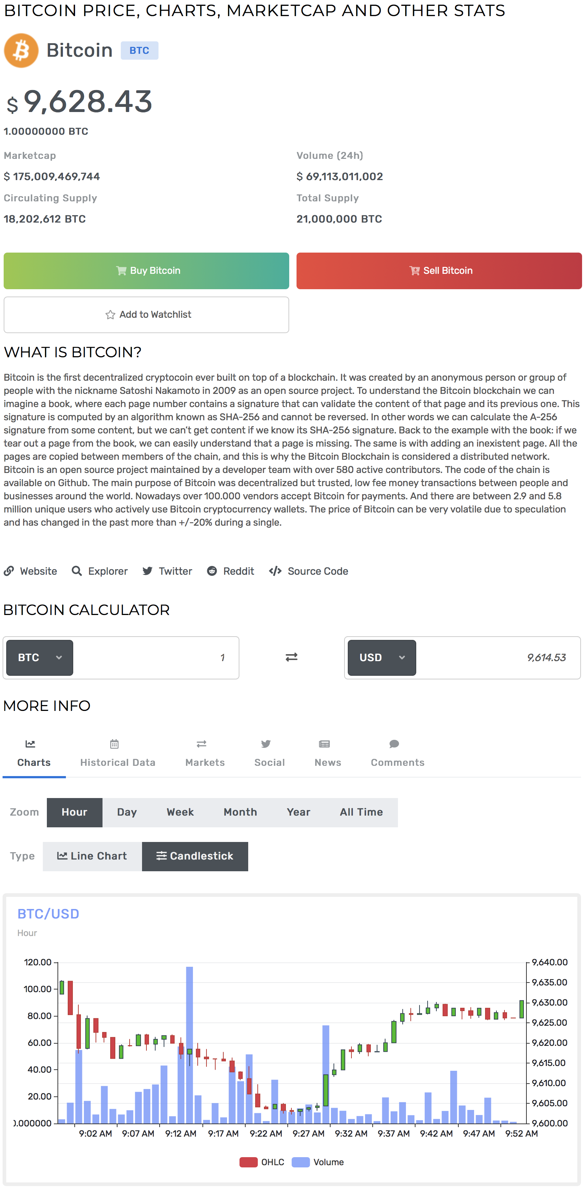Click the Source Code brackets icon
Viewport: 585px width, 1189px height.
(x=275, y=571)
